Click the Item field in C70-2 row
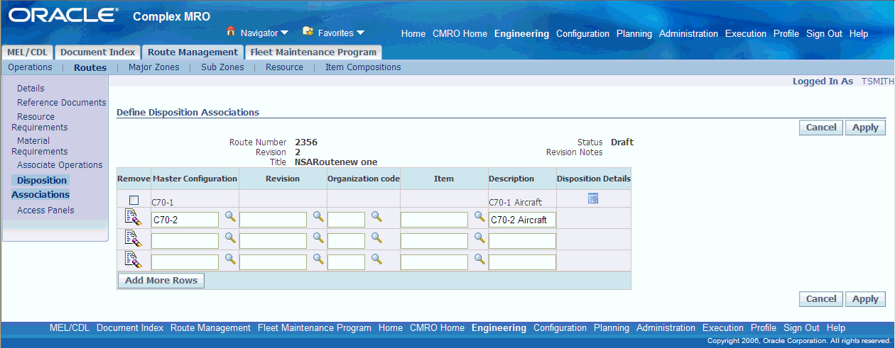 [x=434, y=220]
